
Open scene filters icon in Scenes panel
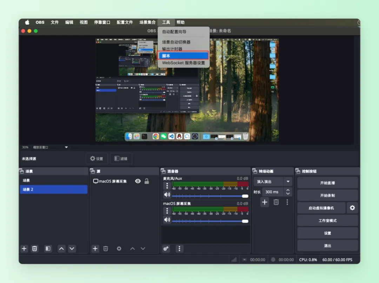click(x=48, y=248)
